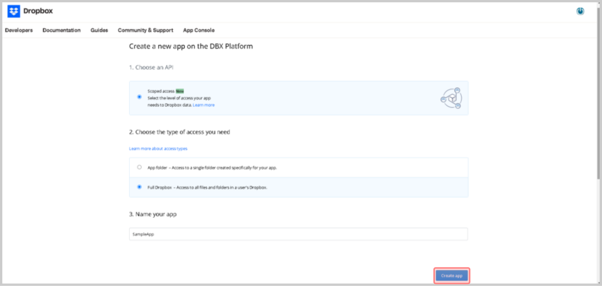Image resolution: width=602 pixels, height=286 pixels.
Task: Click the Dropbox wordmark text
Action: point(38,11)
